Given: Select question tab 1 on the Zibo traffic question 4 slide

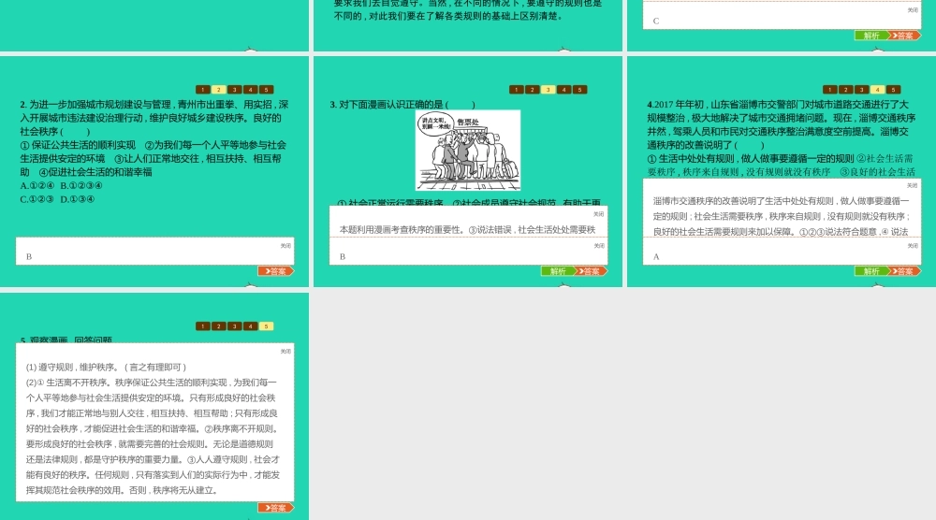Looking at the screenshot, I should (x=829, y=90).
